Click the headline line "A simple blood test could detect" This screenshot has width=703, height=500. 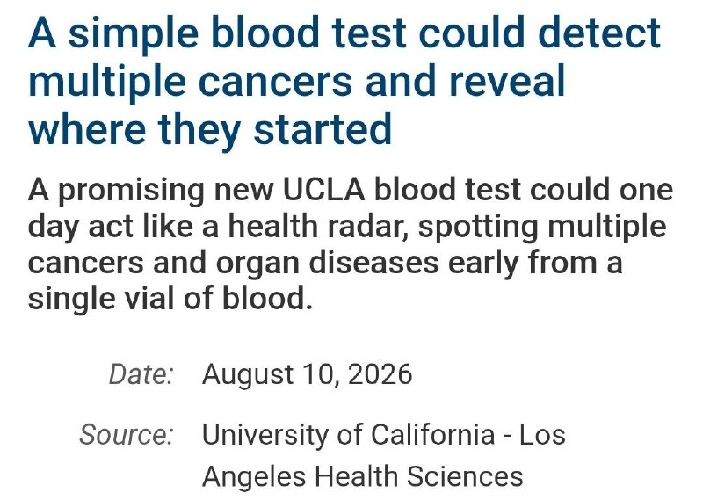coord(344,34)
